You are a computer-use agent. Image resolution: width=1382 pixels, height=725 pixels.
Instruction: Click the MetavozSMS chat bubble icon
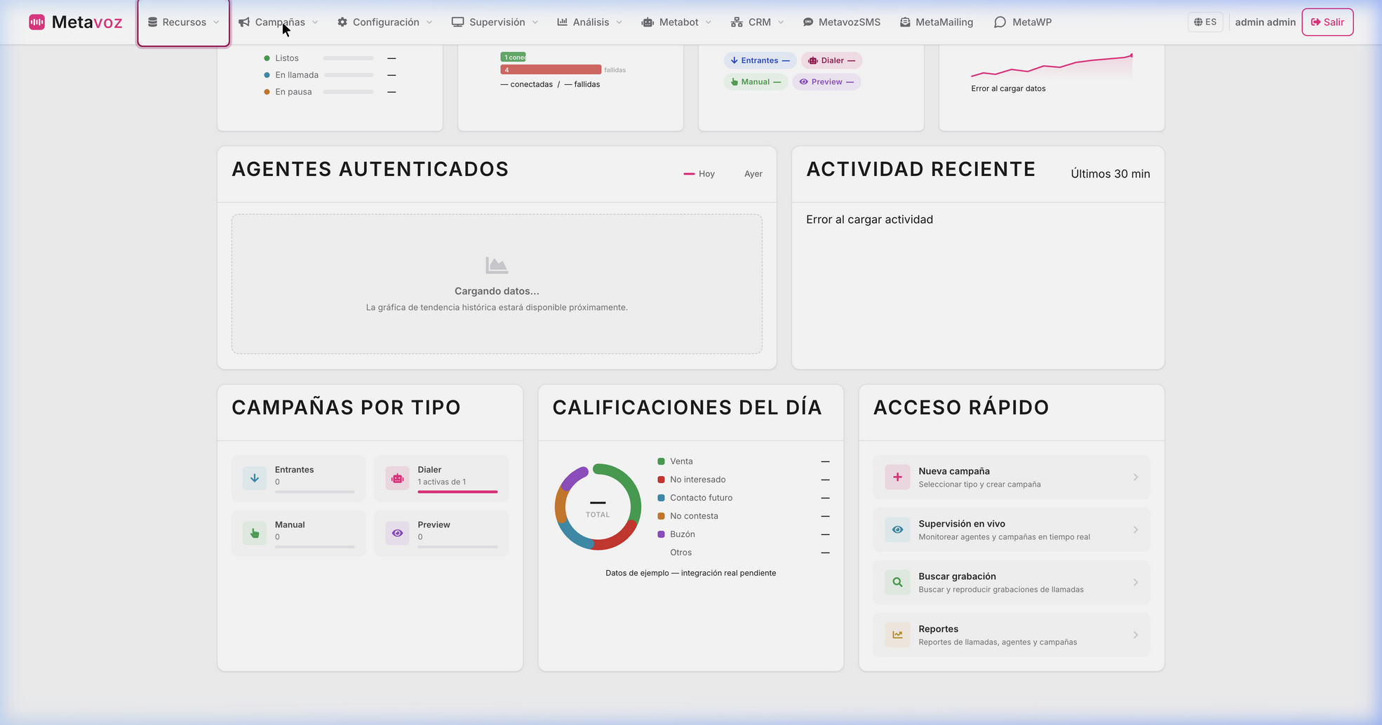pyautogui.click(x=808, y=22)
